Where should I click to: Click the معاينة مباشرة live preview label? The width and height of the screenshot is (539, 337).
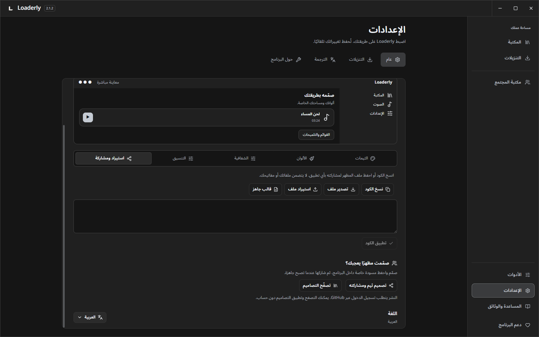(108, 82)
